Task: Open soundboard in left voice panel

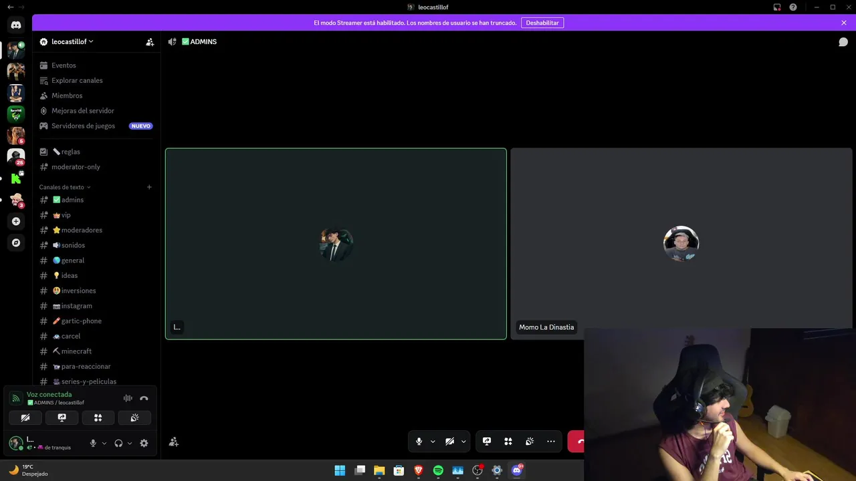Action: (134, 418)
